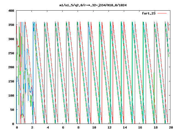The width and height of the screenshot is (175, 131).
Task: Click x-axis label 14
Action: (x=125, y=127)
